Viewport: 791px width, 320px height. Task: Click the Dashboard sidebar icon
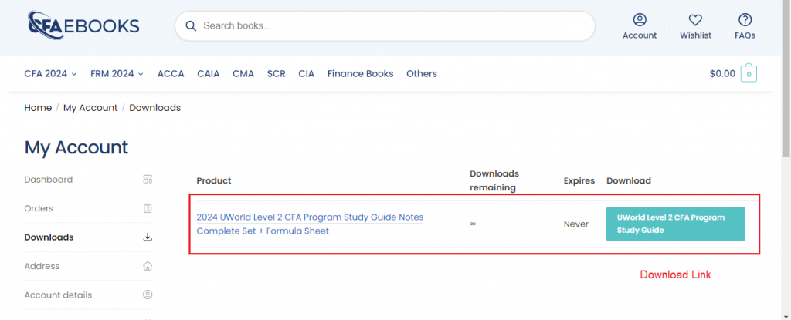[x=148, y=180]
